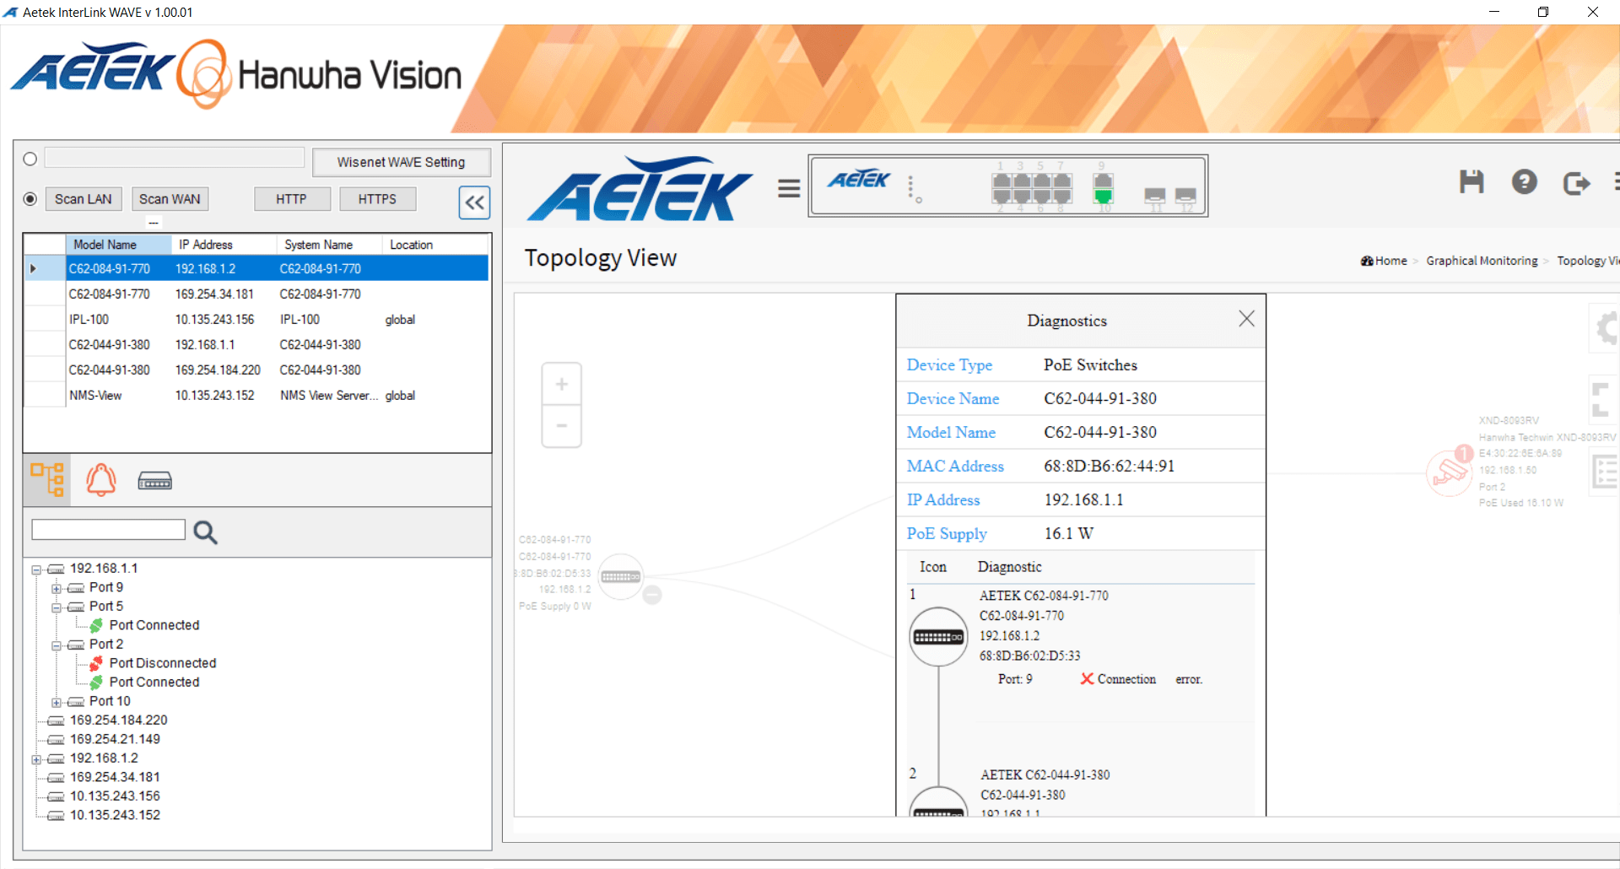Open the help question mark icon
Screen dimensions: 1620x869
(x=1524, y=182)
